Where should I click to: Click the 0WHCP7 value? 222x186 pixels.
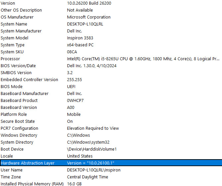tap(75, 100)
